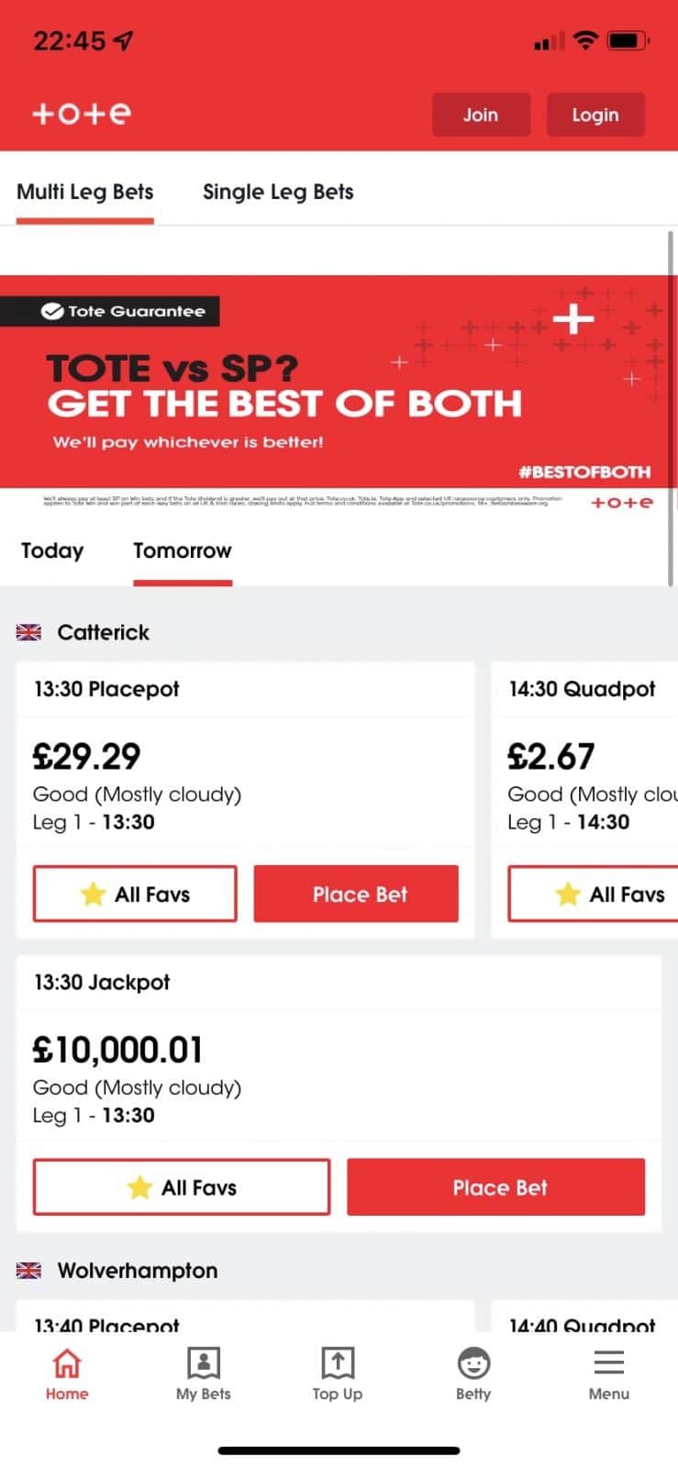Screen dimensions: 678x1468
Task: Place Bet on 13:30 Placepot
Action: click(x=356, y=894)
